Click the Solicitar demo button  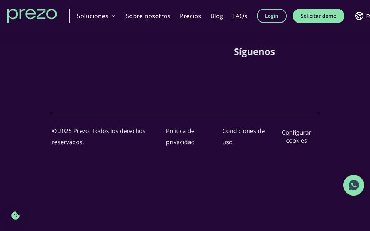318,16
